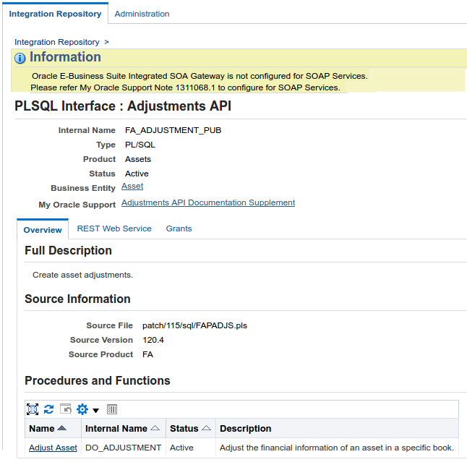Open Adjustments API Documentation Supplement link
Image resolution: width=467 pixels, height=470 pixels.
208,202
